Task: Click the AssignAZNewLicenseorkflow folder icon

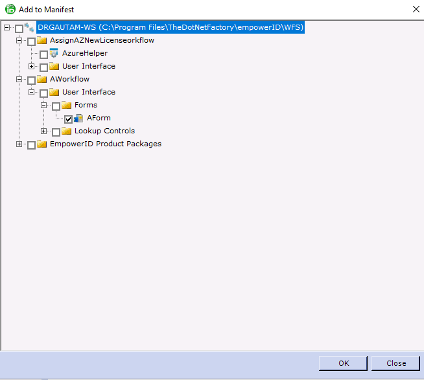Action: click(x=41, y=41)
